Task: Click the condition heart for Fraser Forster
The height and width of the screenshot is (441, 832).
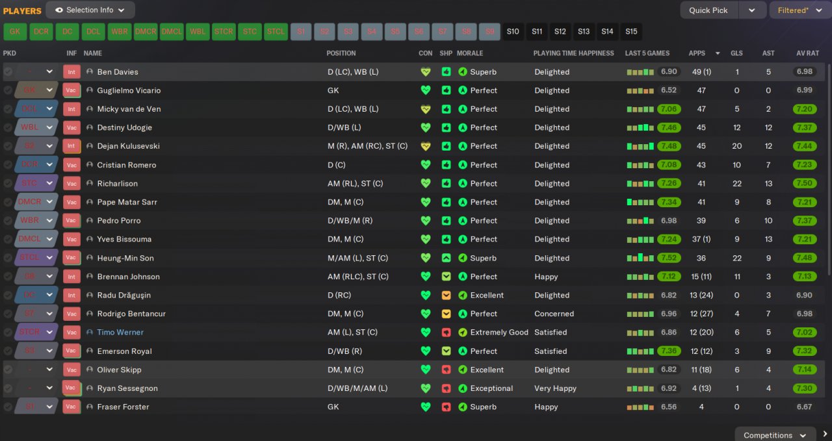Action: [426, 407]
